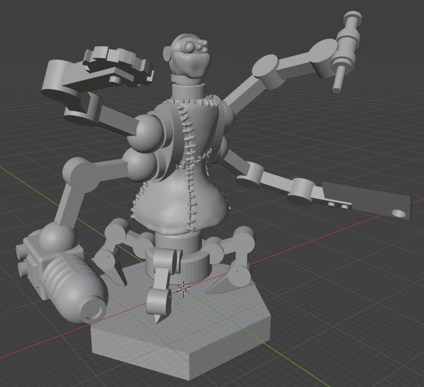Click the large round eye on the head
Image resolution: width=424 pixels, height=387 pixels.
[190, 47]
